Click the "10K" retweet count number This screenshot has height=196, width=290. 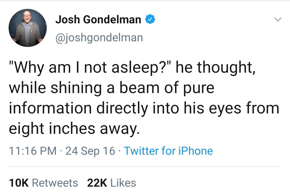(19, 183)
